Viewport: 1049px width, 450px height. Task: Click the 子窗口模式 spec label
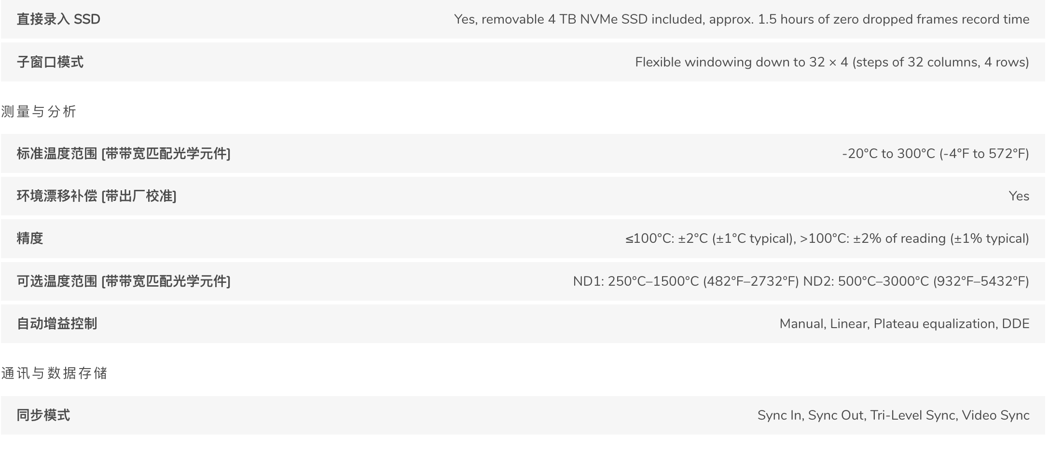pyautogui.click(x=50, y=62)
